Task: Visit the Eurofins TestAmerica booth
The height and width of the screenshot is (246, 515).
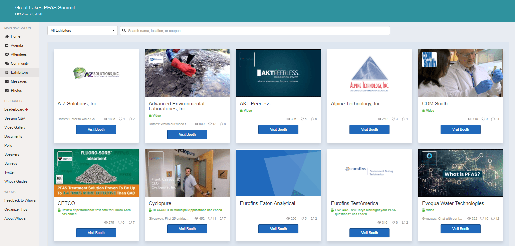Action: coord(369,233)
